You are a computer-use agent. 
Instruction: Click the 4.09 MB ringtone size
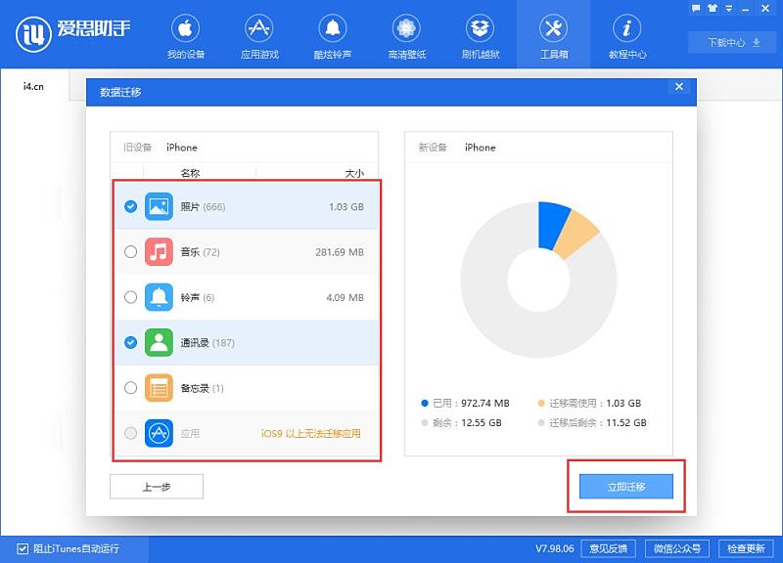coord(345,298)
